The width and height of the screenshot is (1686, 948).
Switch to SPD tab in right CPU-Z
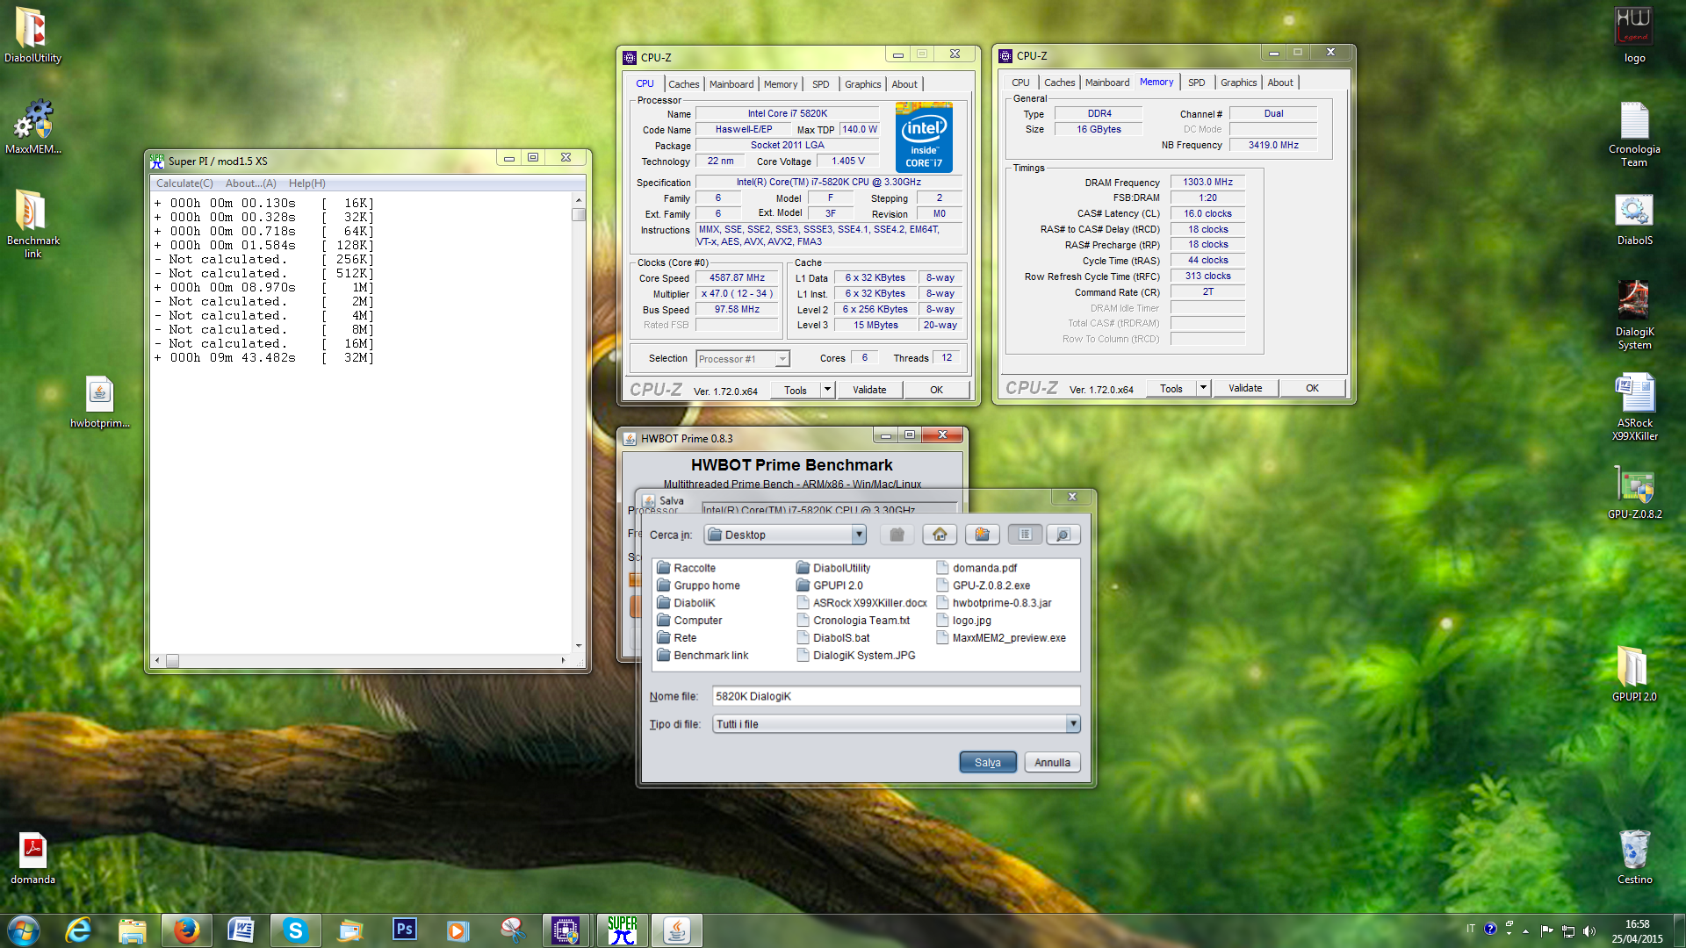1196,83
